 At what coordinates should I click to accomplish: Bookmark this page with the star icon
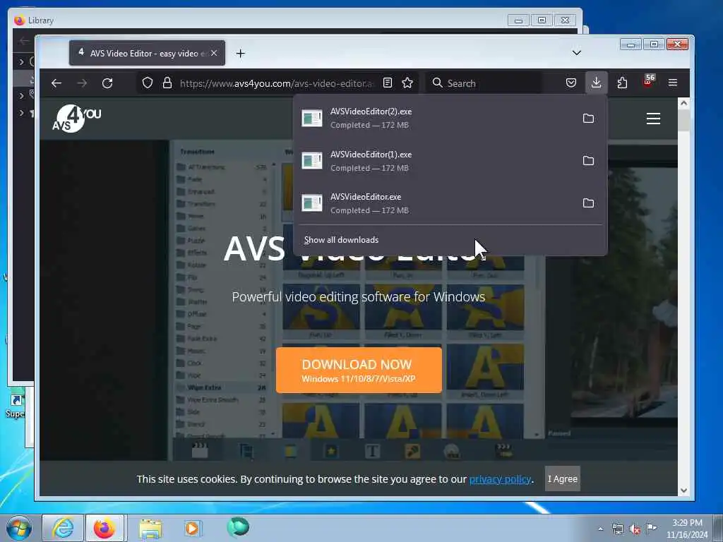407,83
